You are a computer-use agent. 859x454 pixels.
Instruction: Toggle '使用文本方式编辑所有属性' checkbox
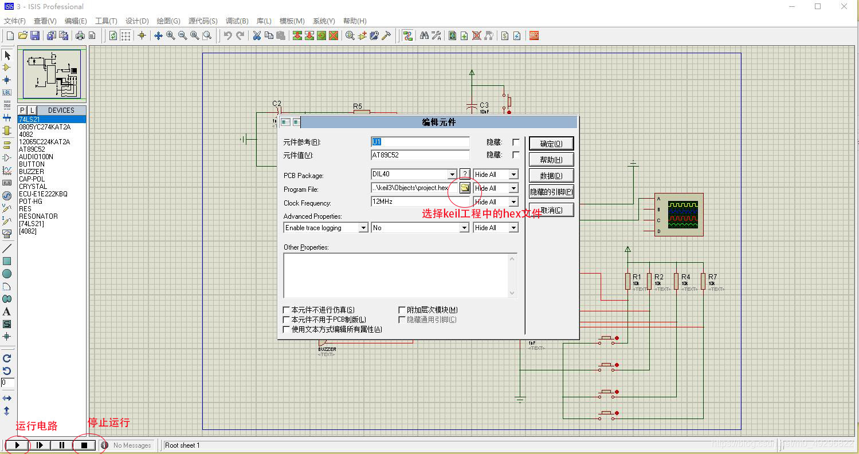(x=287, y=329)
